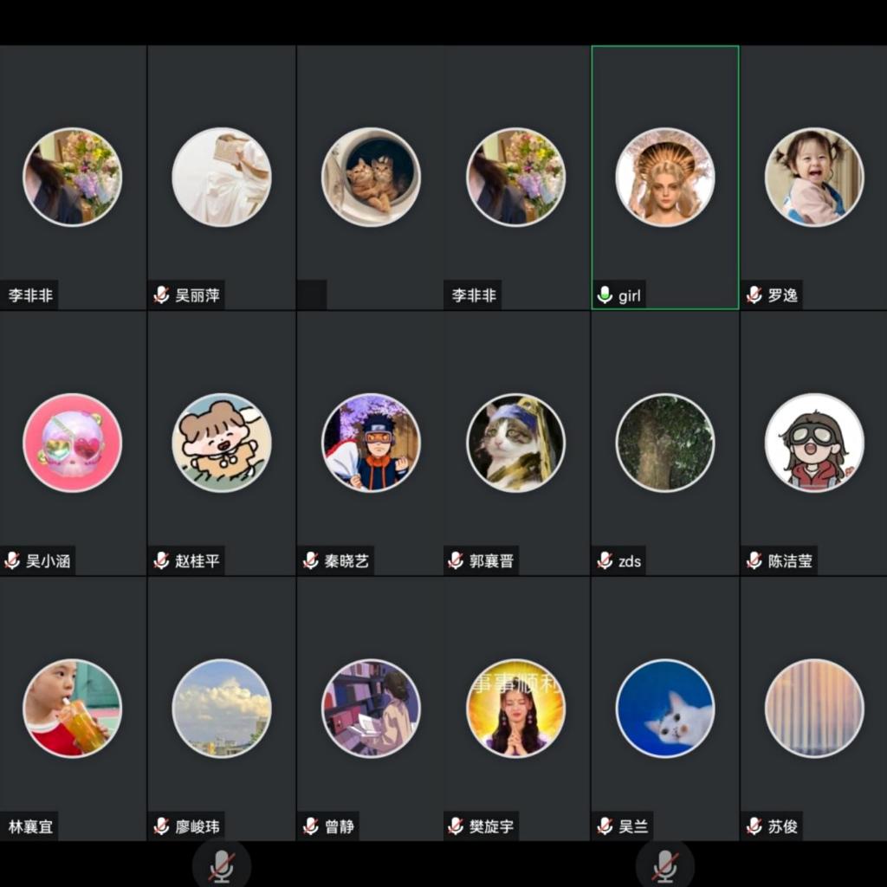The image size is (887, 887).
Task: Select the name label 曾静
Action: 340,827
